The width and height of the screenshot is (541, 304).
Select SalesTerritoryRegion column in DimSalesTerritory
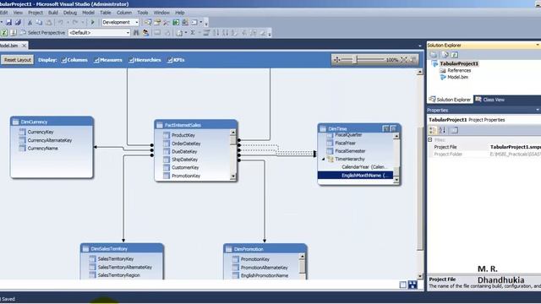click(118, 275)
